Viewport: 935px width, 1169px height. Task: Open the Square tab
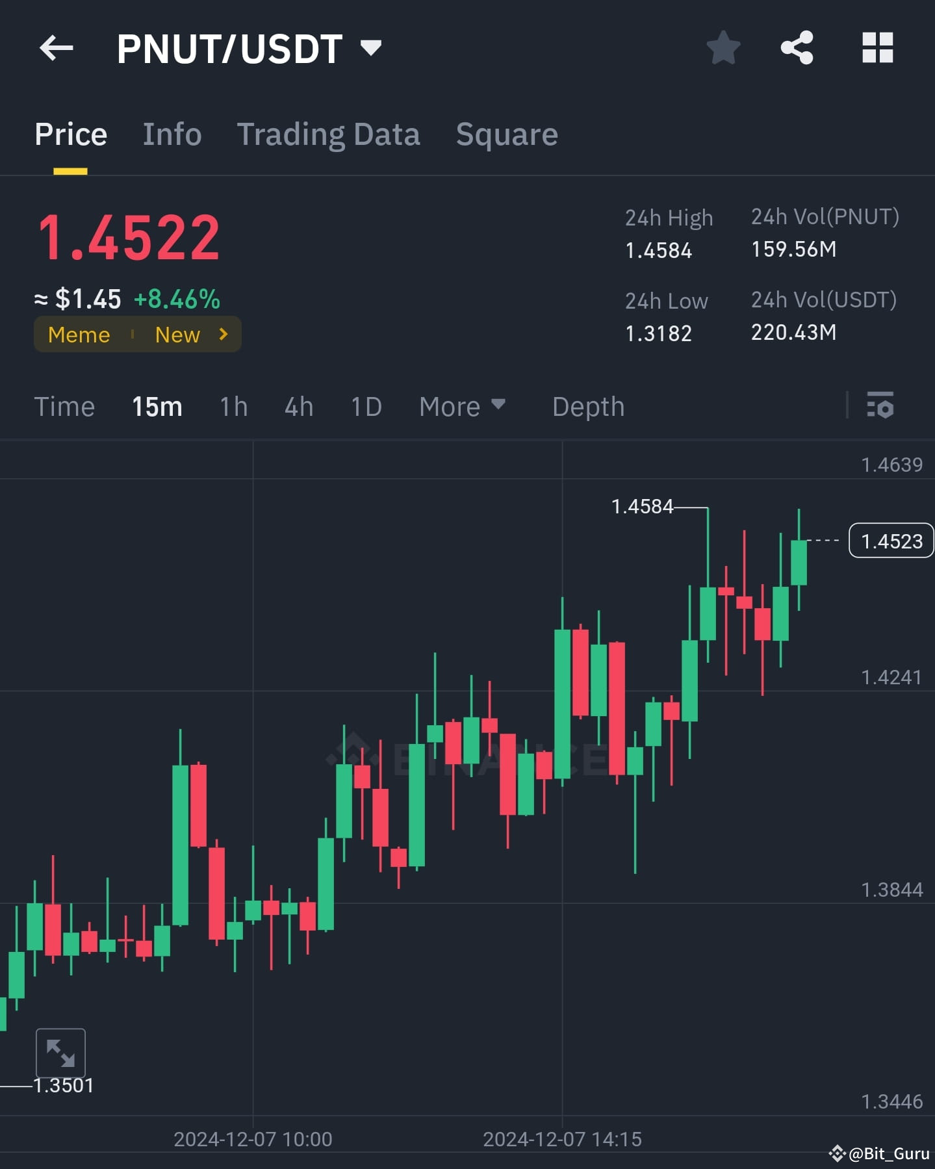tap(506, 135)
